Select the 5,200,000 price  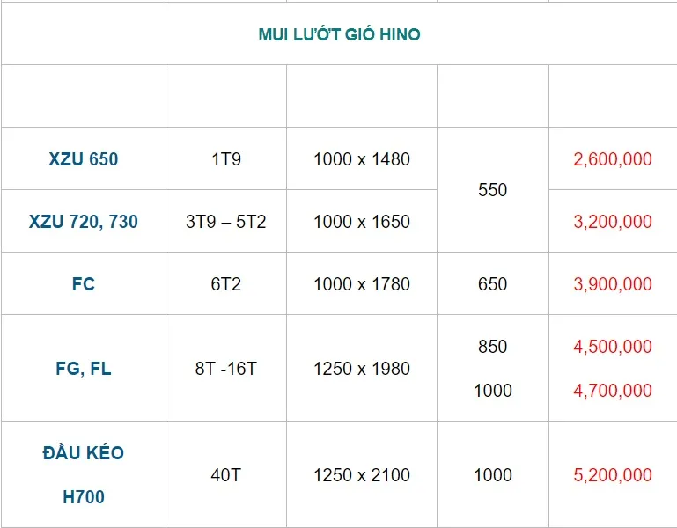[612, 475]
